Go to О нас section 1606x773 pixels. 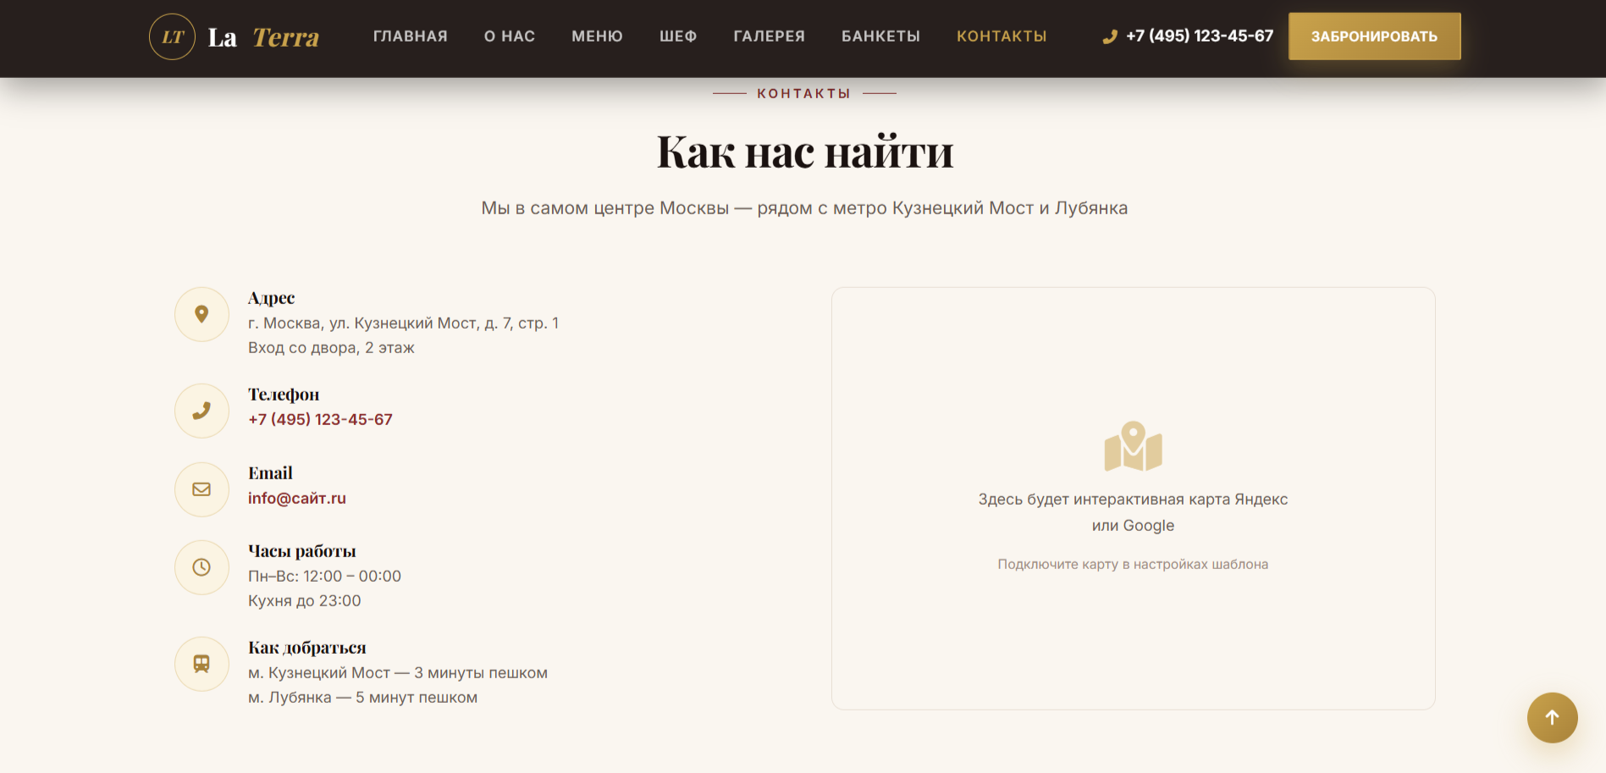510,36
